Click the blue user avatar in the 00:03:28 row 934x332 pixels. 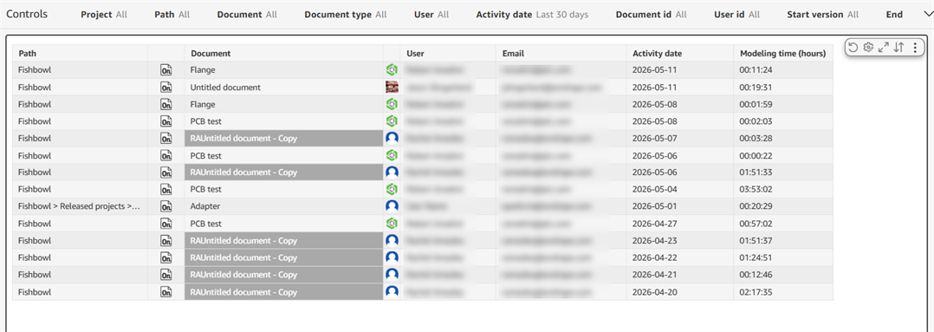coord(392,139)
